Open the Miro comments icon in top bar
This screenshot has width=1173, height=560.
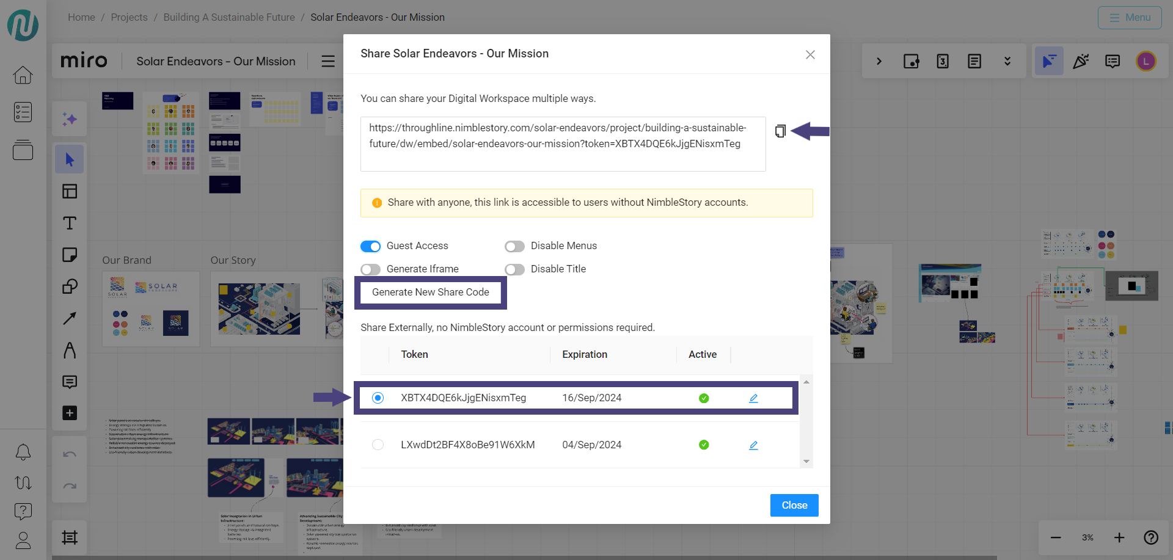point(1113,61)
